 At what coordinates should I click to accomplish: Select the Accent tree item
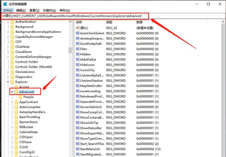pyautogui.click(x=24, y=87)
